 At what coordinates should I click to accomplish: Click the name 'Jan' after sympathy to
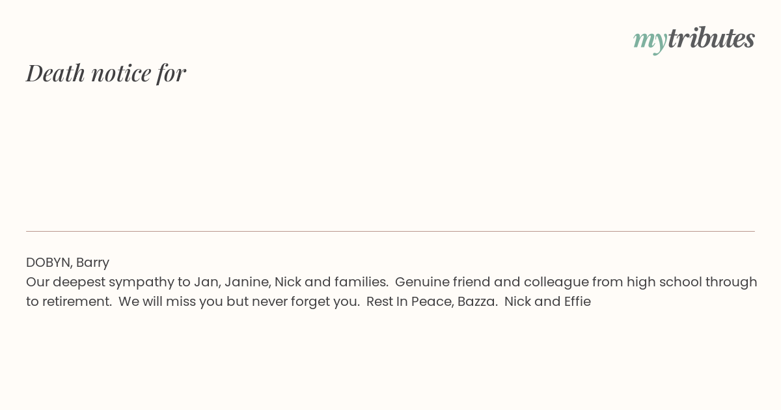206,282
